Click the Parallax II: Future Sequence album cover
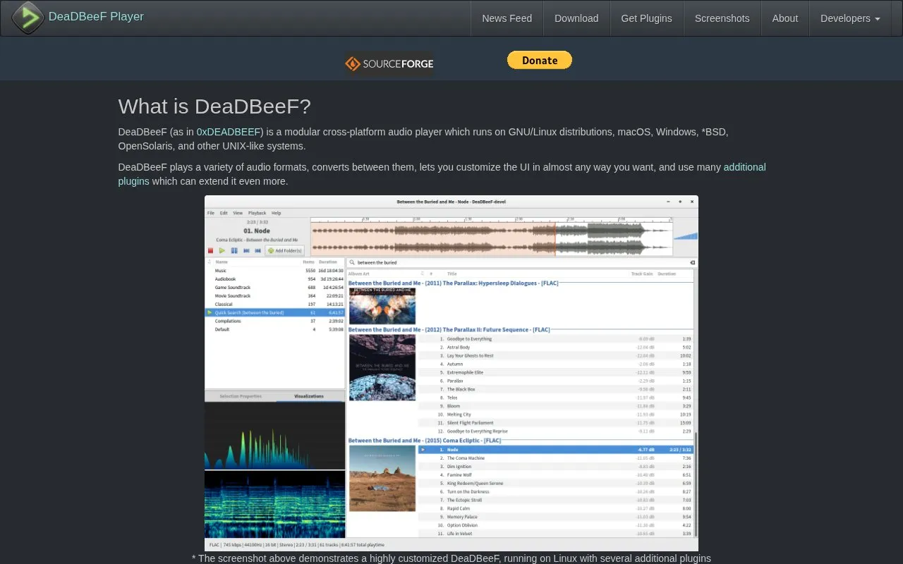903x564 pixels. click(382, 367)
